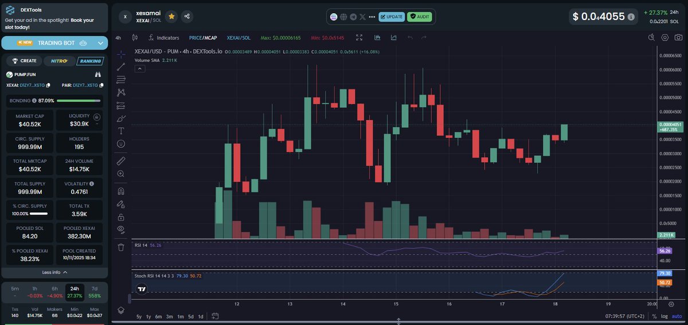This screenshot has height=325, width=688.
Task: Click the green AUDIT button
Action: point(420,17)
